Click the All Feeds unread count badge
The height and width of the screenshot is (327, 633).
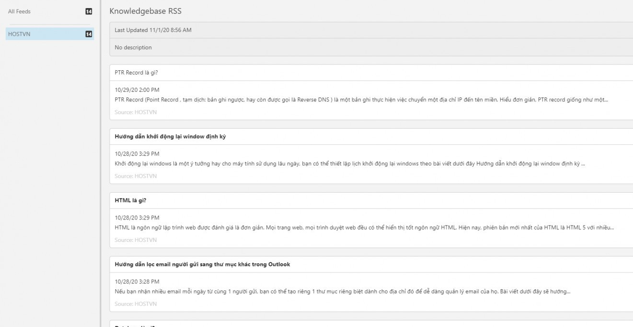tap(89, 11)
